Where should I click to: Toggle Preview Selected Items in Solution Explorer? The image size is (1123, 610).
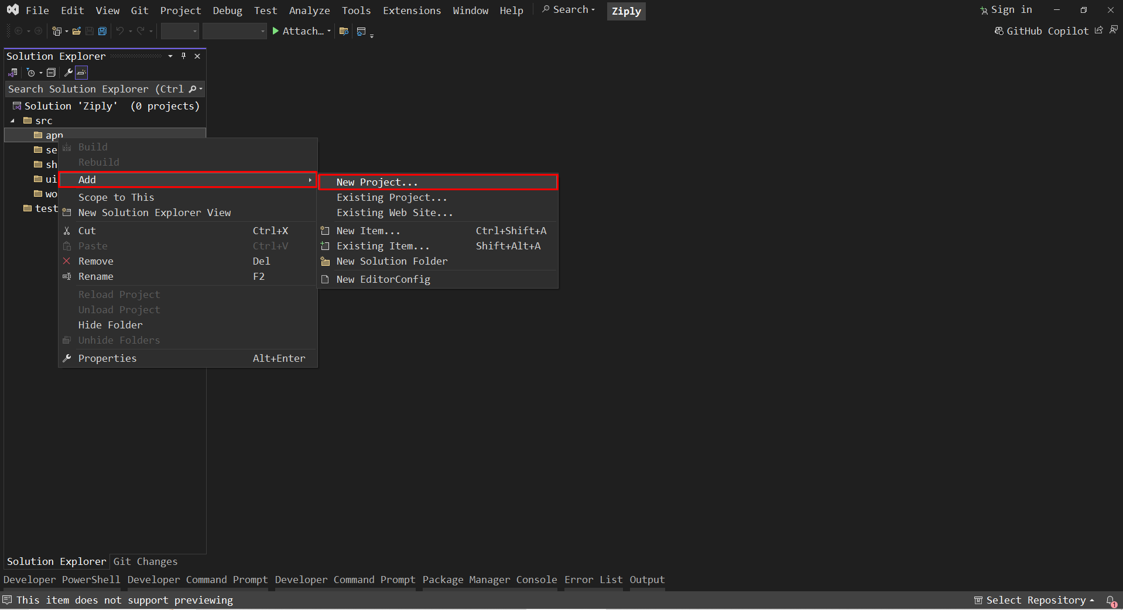click(x=81, y=73)
